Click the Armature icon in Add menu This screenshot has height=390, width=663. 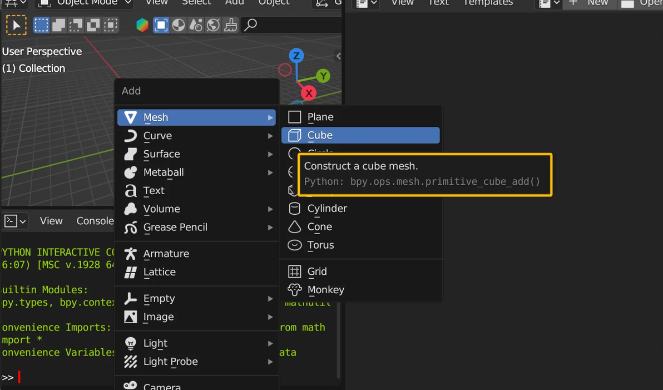131,254
